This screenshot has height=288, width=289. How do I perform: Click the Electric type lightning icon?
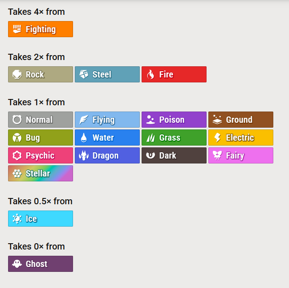[x=217, y=138]
